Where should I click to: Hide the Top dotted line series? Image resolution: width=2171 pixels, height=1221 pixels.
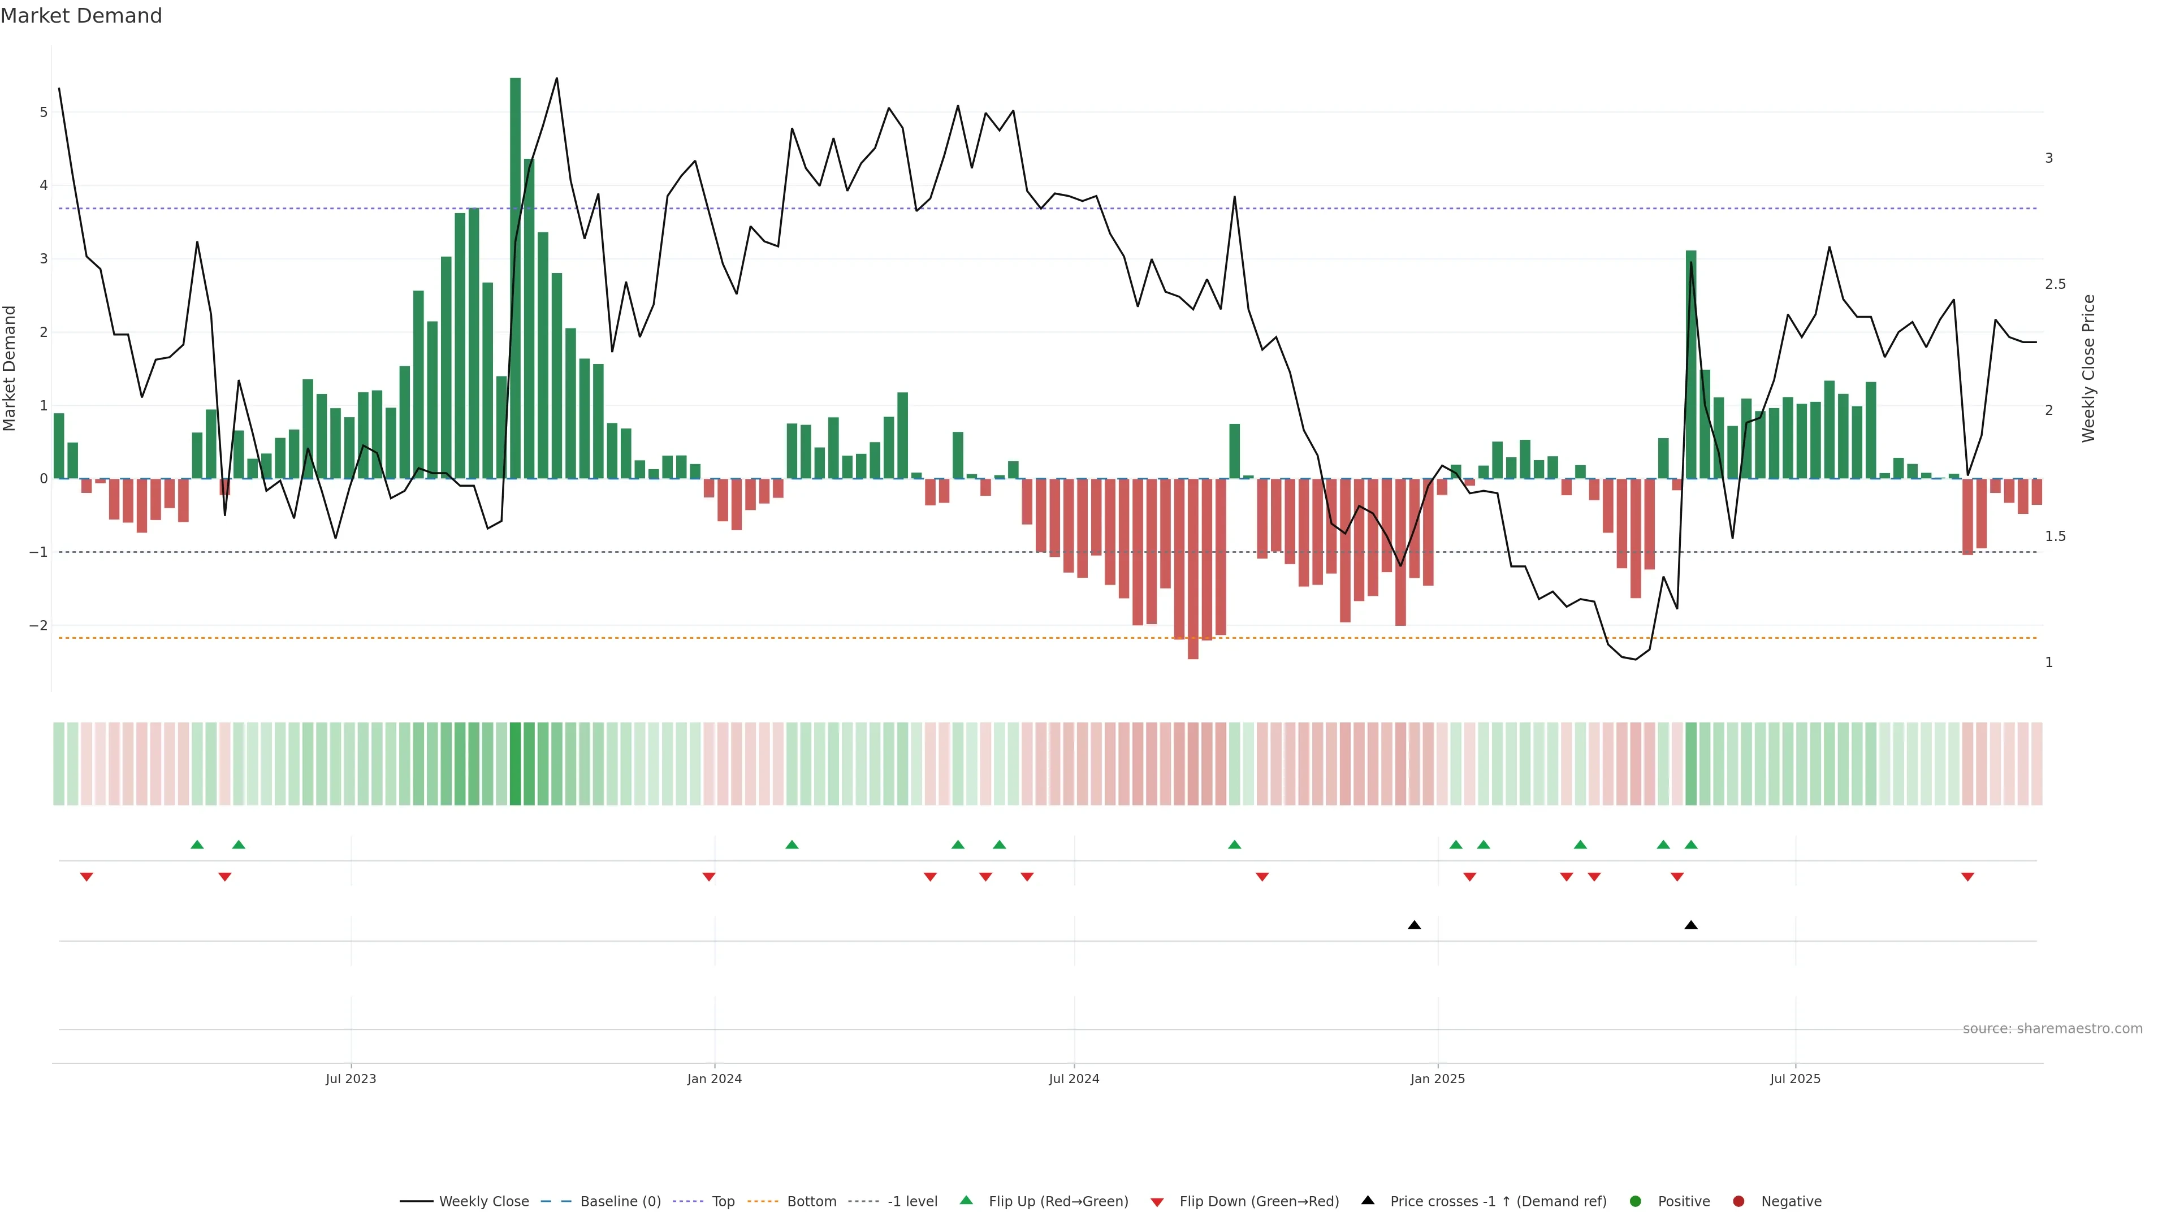(723, 1202)
